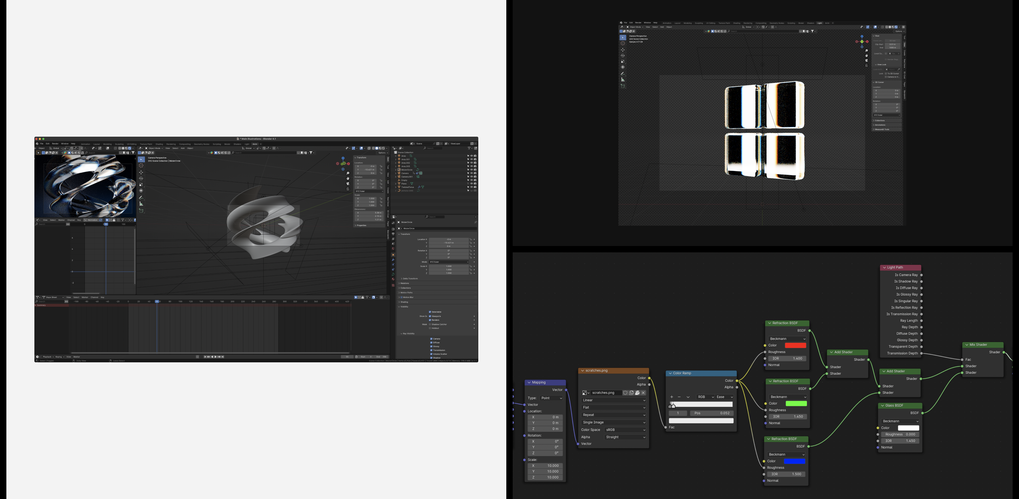Open the Modifiers wrench tab in Properties

point(393,260)
